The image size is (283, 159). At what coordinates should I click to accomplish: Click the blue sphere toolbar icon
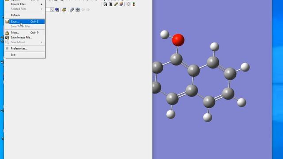(57, 10)
